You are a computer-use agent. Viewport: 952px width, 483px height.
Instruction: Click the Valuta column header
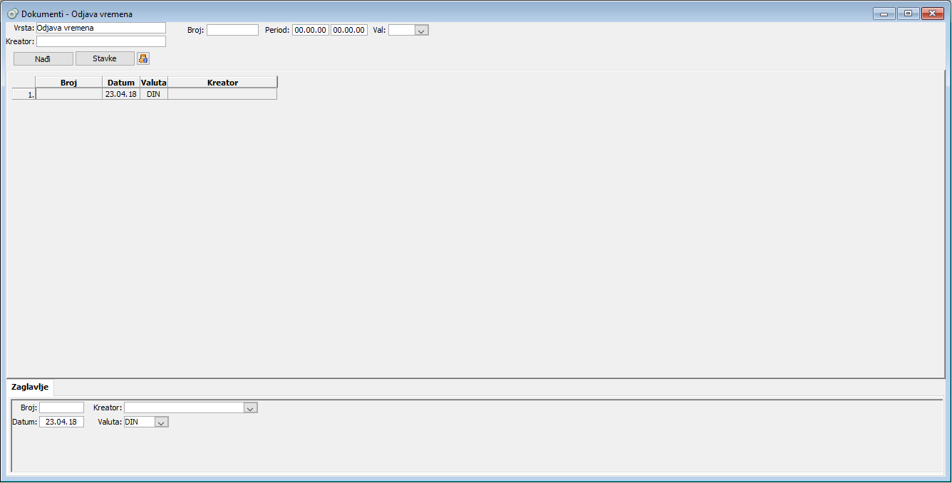(154, 83)
